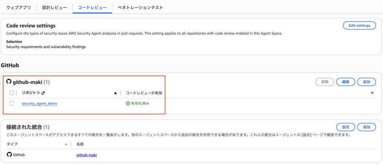Screen dimensions: 383x165
Task: Select the コードレビュー tab
Action: [92, 7]
